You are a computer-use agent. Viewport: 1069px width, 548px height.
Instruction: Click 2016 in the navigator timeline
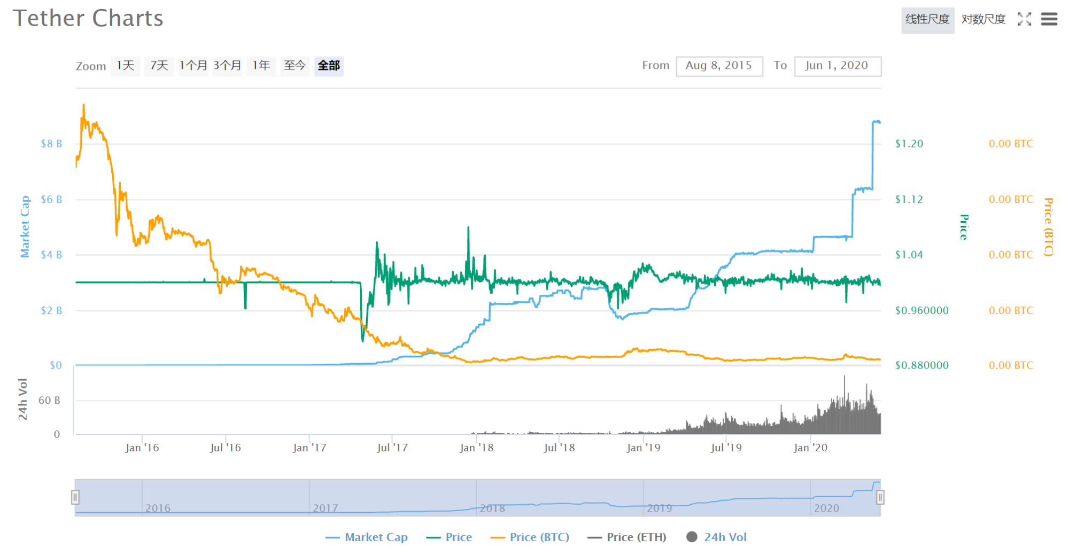click(x=158, y=508)
